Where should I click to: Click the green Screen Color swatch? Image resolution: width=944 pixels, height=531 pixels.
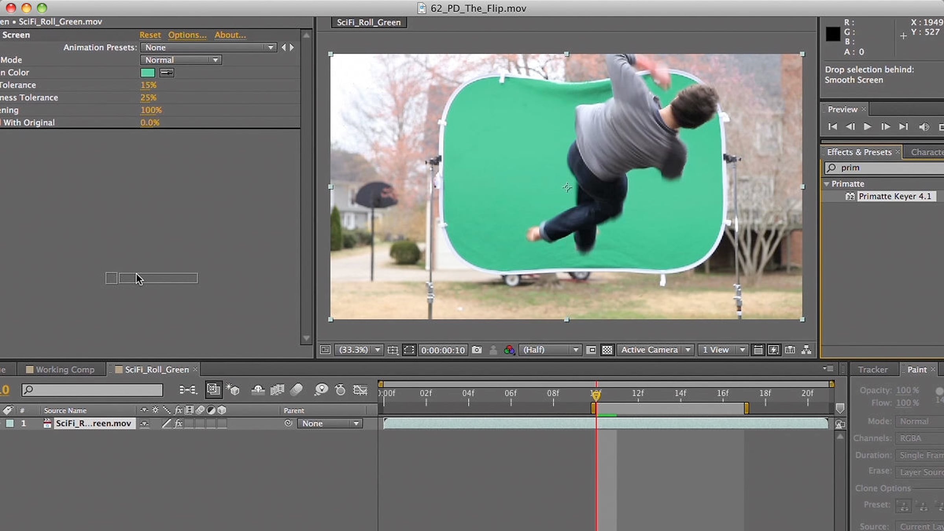(147, 72)
